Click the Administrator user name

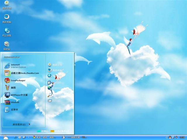click(12, 57)
